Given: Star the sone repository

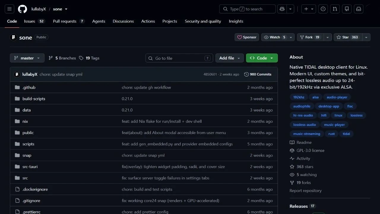Looking at the screenshot, I should coord(348,37).
